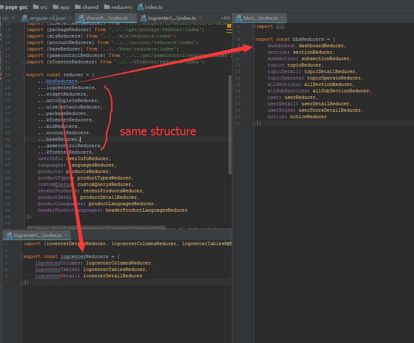The width and height of the screenshot is (414, 343).
Task: Click userScoreDetailReducer in bbs index.ts
Action: 330,110
